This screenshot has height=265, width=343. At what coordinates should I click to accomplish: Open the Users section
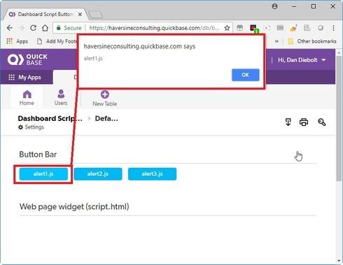click(61, 98)
